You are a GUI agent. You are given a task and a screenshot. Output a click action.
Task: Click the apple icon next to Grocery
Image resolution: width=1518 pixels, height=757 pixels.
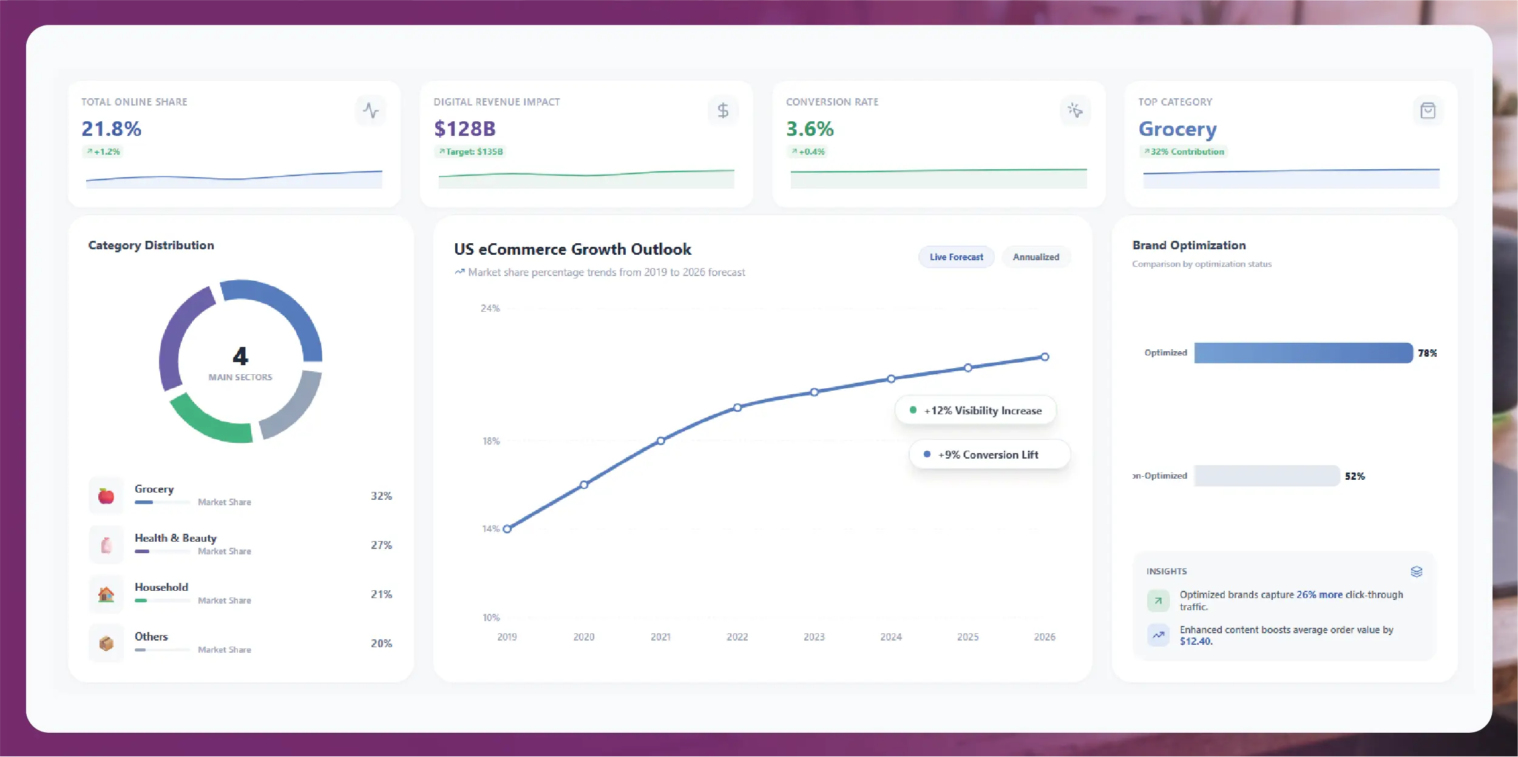pos(106,495)
